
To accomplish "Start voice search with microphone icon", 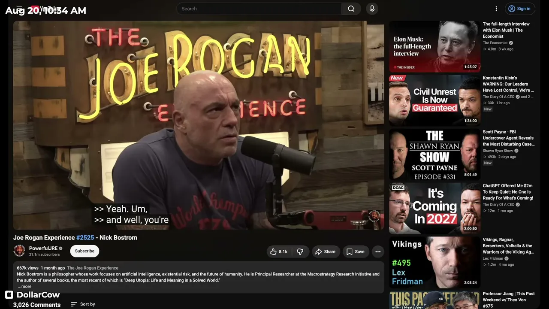I will click(372, 9).
